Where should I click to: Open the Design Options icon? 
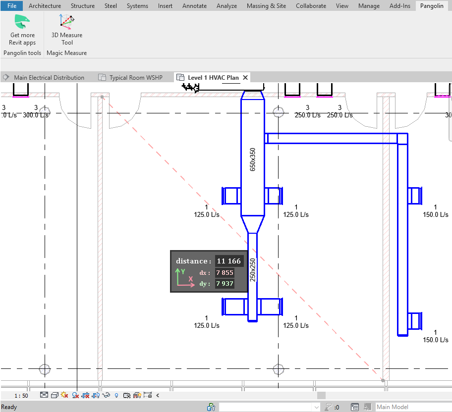tap(355, 407)
